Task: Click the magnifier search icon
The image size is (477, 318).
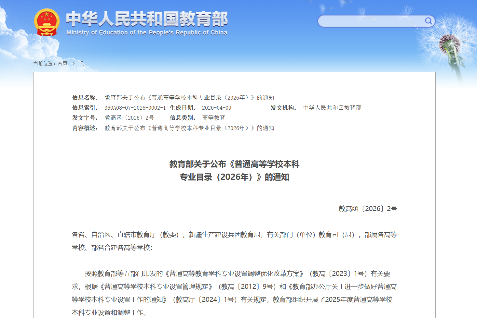Action: pyautogui.click(x=429, y=21)
